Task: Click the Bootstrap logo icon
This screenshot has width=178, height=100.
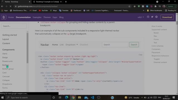Action: click(x=4, y=17)
